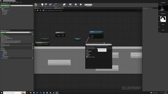This screenshot has height=94, width=168.
Task: Collapse the EventGraph tree section
Action: pyautogui.click(x=1, y=36)
